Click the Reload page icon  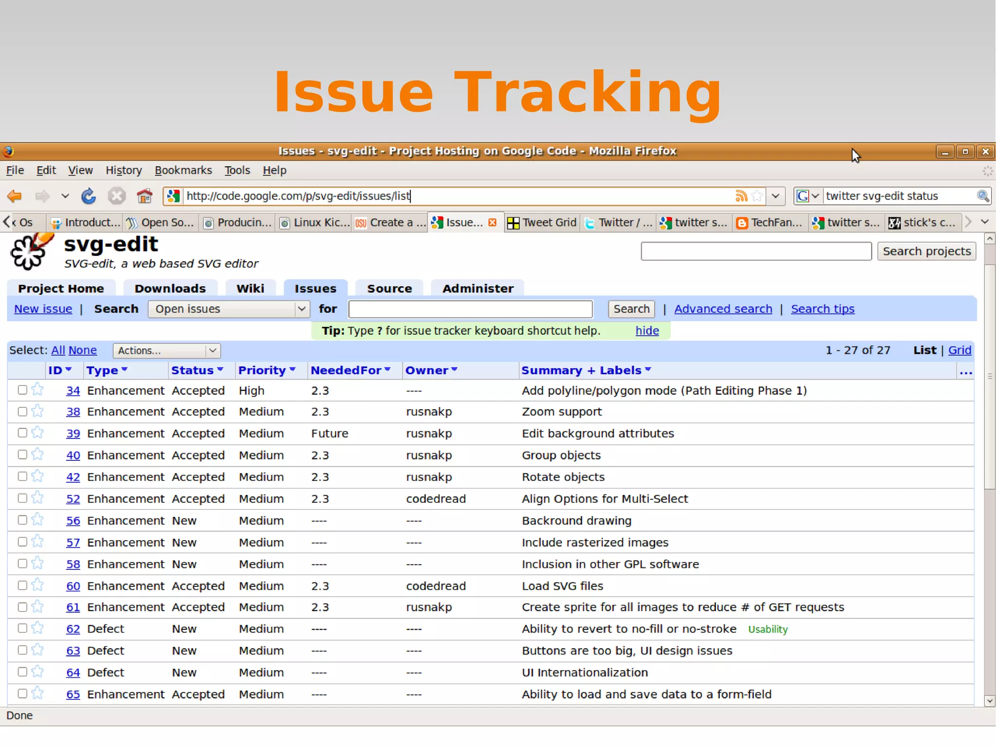89,196
